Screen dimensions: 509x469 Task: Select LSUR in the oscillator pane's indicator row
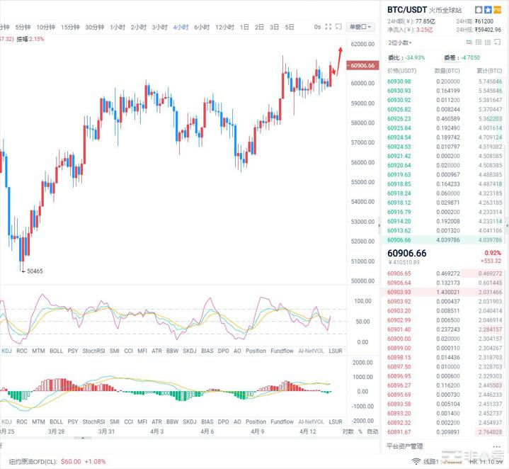pos(336,351)
